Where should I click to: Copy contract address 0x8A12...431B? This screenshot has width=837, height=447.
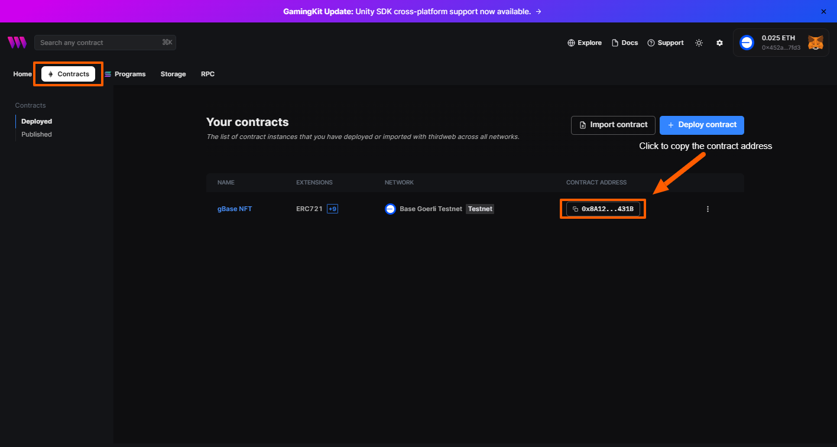click(x=603, y=209)
